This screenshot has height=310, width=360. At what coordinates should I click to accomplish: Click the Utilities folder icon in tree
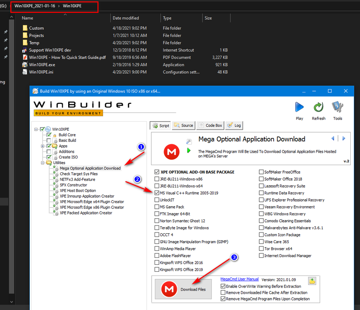tap(49, 163)
